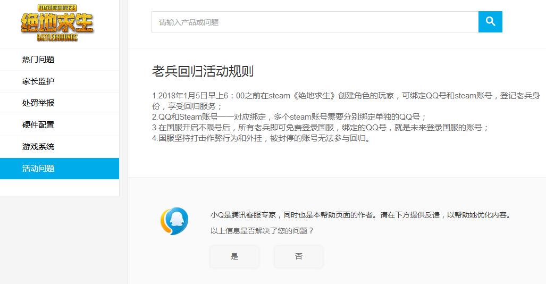Image resolution: width=546 pixels, height=284 pixels.
Task: Answer 是 to the feedback question
Action: click(x=234, y=256)
